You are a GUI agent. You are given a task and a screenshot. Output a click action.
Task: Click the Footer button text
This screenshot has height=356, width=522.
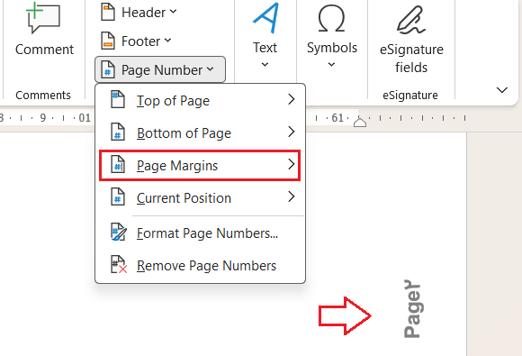pos(140,41)
